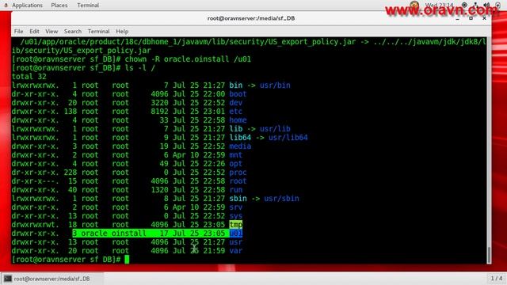
Task: Open the Edit menu
Action: (x=34, y=32)
